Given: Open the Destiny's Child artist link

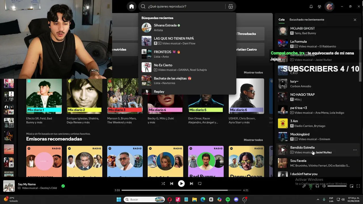Looking at the screenshot, I should pyautogui.click(x=48, y=188).
